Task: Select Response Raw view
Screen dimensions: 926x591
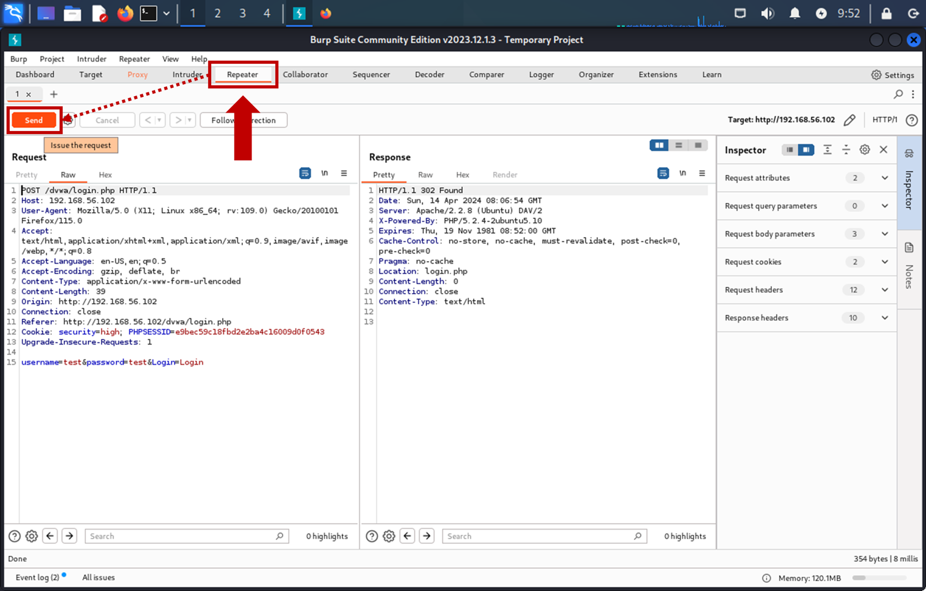Action: (425, 175)
